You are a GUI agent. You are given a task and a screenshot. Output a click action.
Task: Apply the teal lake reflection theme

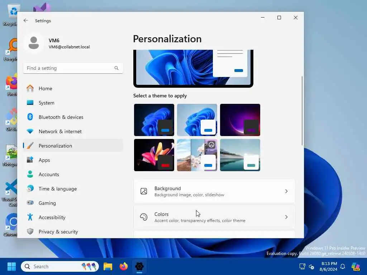(x=240, y=155)
